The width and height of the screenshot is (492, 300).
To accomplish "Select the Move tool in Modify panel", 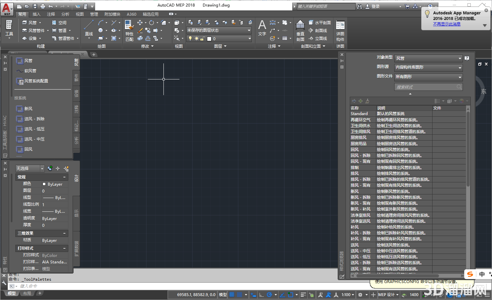I will (140, 23).
